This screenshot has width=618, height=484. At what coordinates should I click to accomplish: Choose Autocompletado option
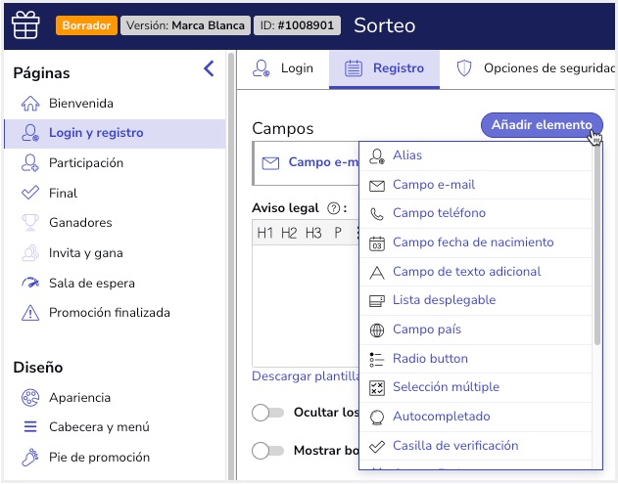pyautogui.click(x=476, y=417)
